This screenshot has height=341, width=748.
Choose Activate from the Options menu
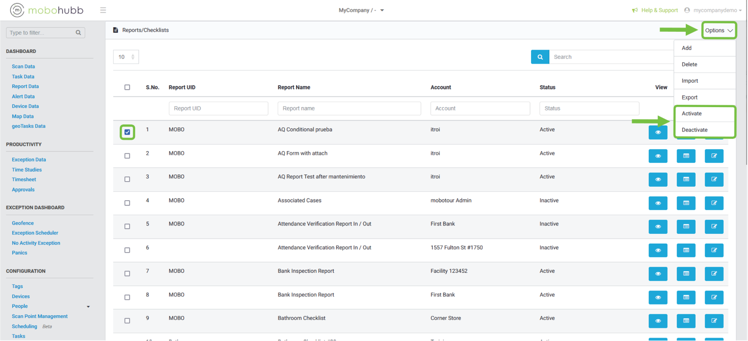(691, 114)
